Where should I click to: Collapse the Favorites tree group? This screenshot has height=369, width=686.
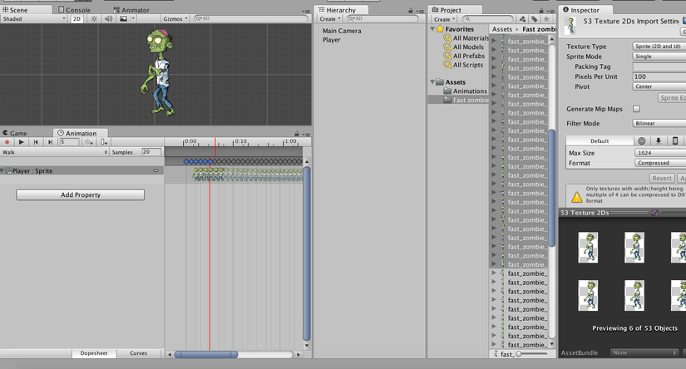point(432,29)
